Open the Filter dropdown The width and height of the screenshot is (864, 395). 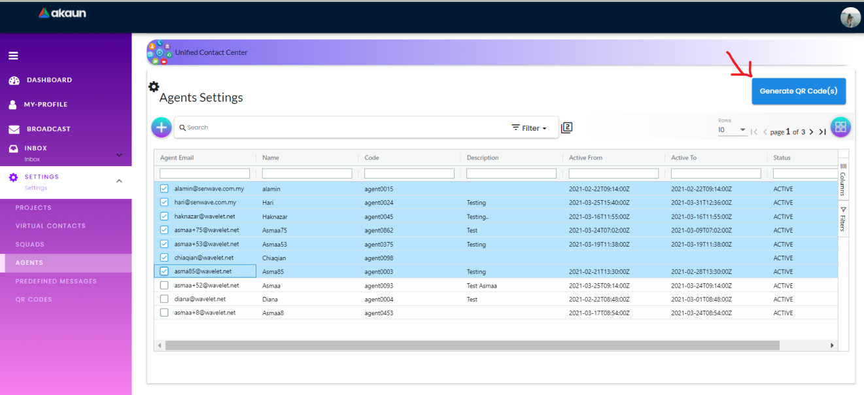529,128
